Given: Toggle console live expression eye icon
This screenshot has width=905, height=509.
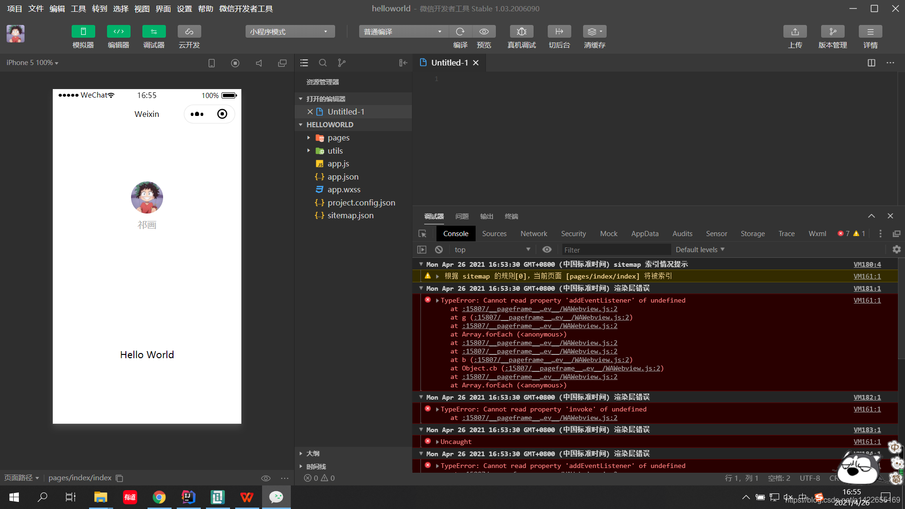Looking at the screenshot, I should click(x=547, y=250).
